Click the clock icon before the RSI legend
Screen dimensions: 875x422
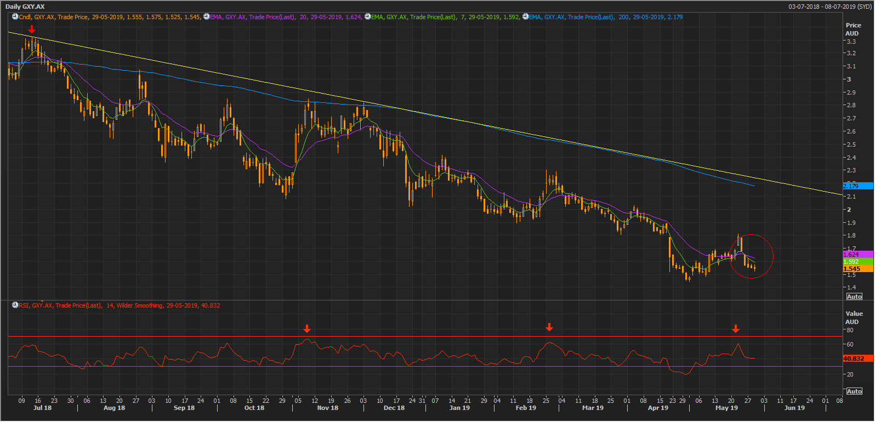[15, 305]
